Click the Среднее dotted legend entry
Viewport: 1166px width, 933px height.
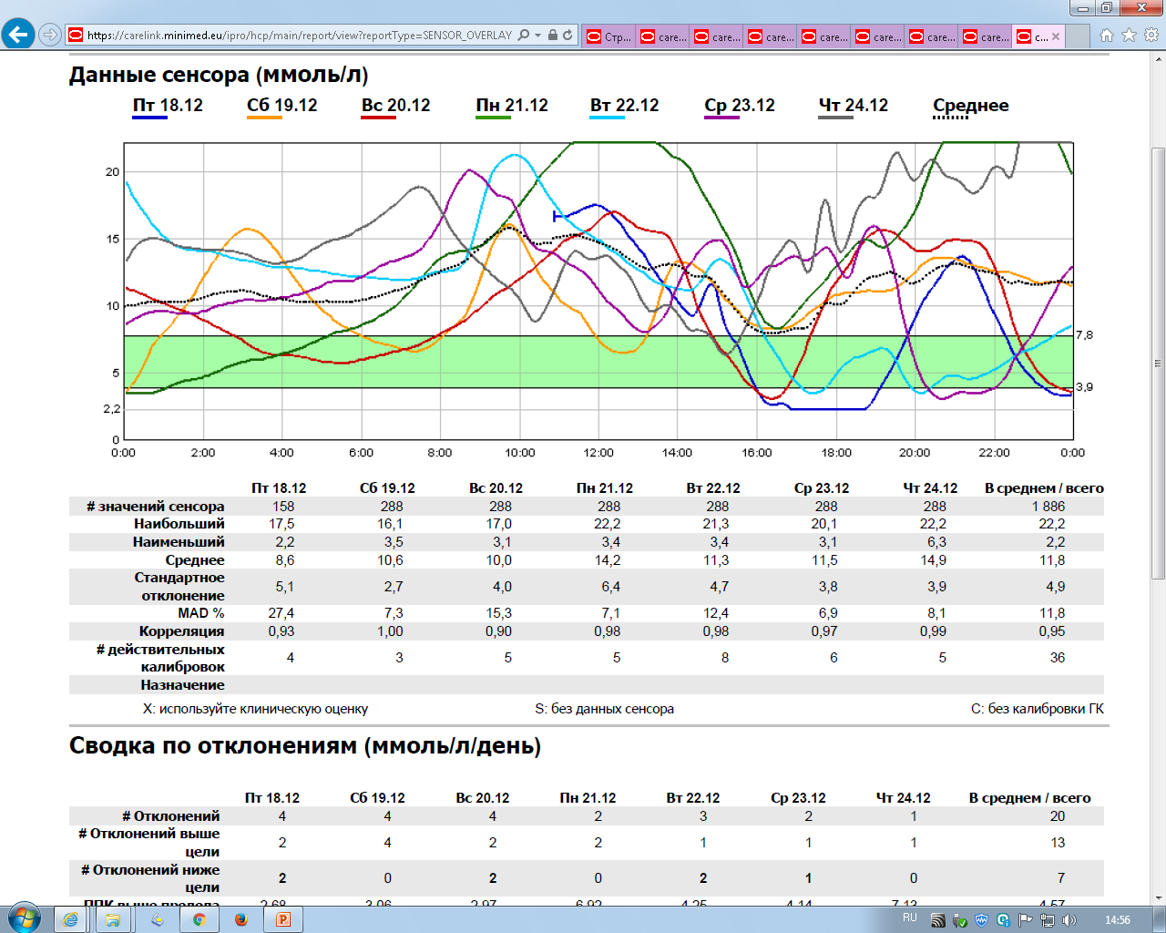970,106
